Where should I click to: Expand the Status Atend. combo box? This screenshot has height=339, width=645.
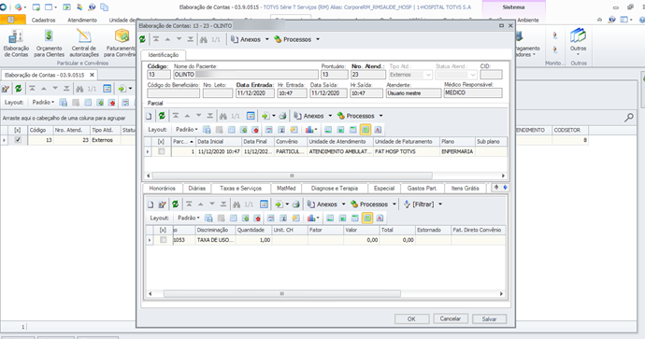point(473,75)
